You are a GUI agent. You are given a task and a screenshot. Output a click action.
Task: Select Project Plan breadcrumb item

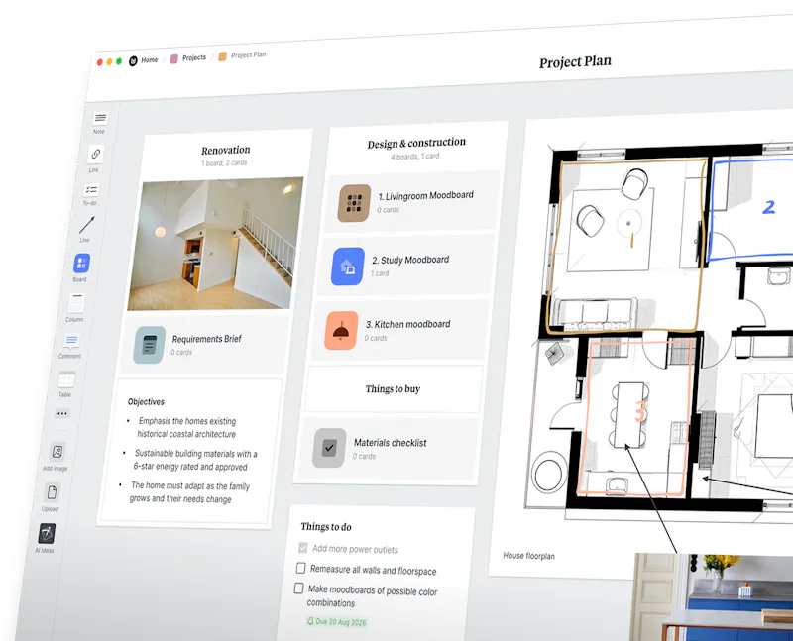[249, 54]
